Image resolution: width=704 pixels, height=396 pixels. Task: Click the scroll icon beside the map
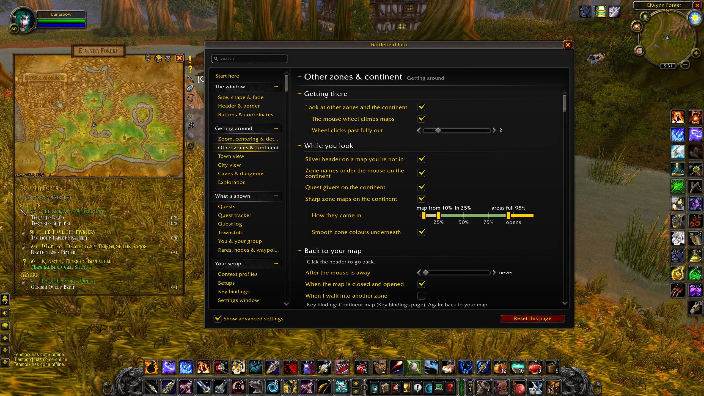[x=190, y=97]
